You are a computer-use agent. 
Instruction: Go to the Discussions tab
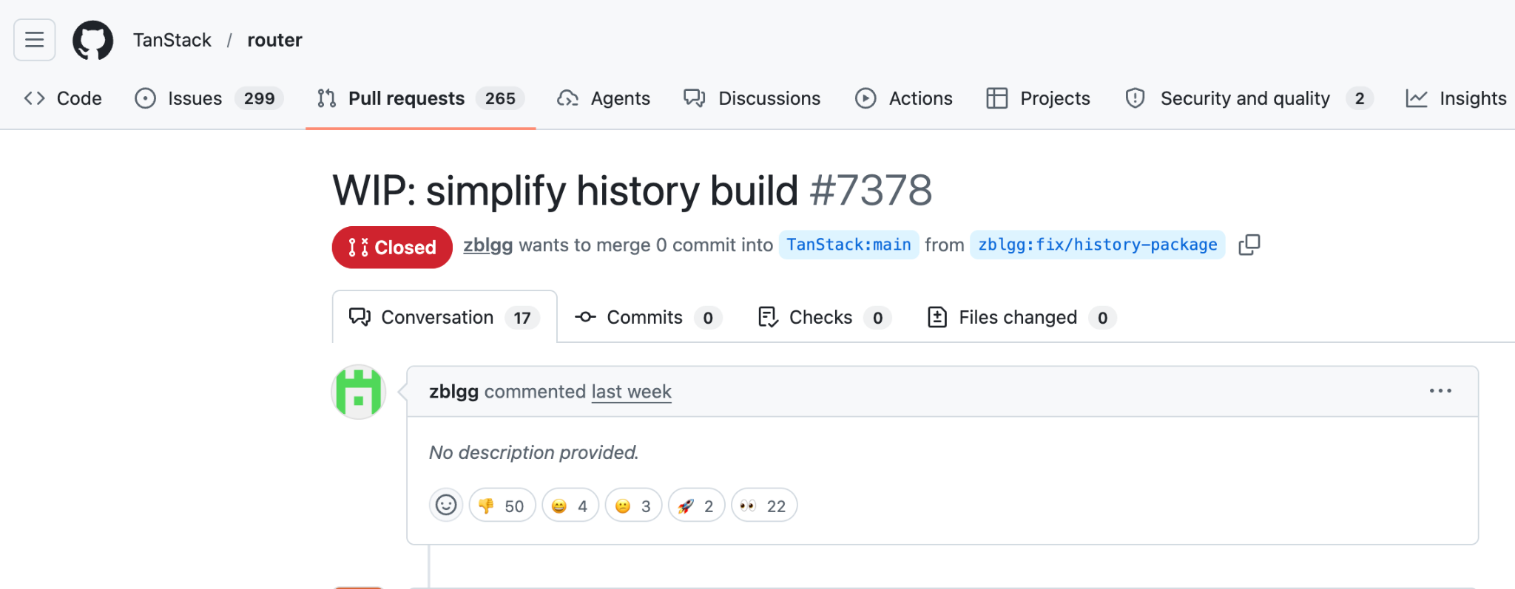click(752, 98)
